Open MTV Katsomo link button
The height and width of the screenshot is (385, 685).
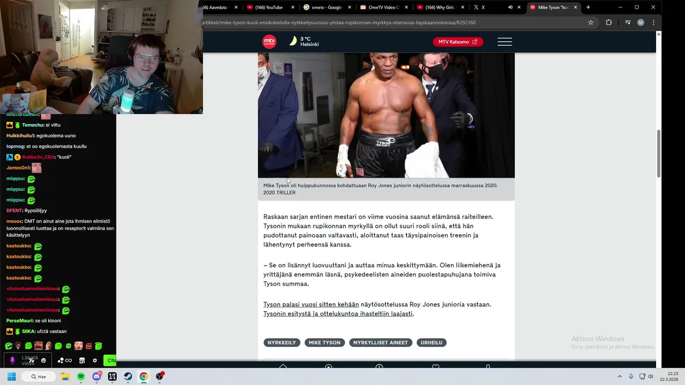[458, 42]
